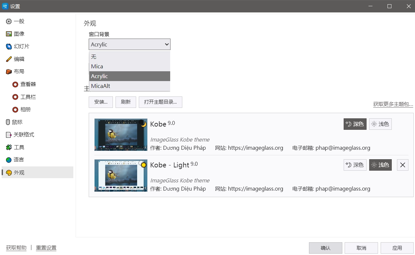Click the puzzle icon beside 工具
Viewport: 415px width, 255px height.
pyautogui.click(x=9, y=147)
